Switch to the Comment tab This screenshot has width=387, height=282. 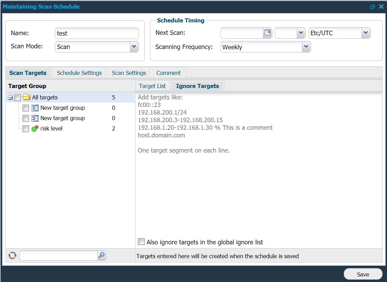click(168, 73)
